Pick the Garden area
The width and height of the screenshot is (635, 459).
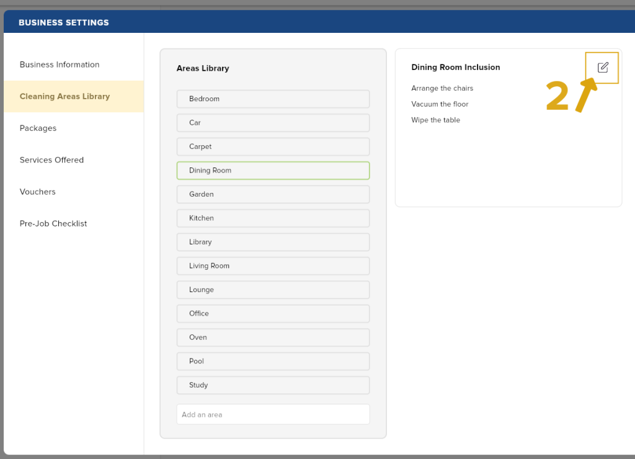tap(273, 195)
